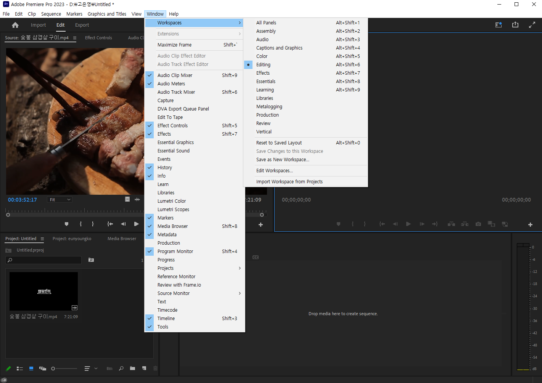Open the Fit zoom level dropdown
The image size is (542, 383).
[x=60, y=200]
